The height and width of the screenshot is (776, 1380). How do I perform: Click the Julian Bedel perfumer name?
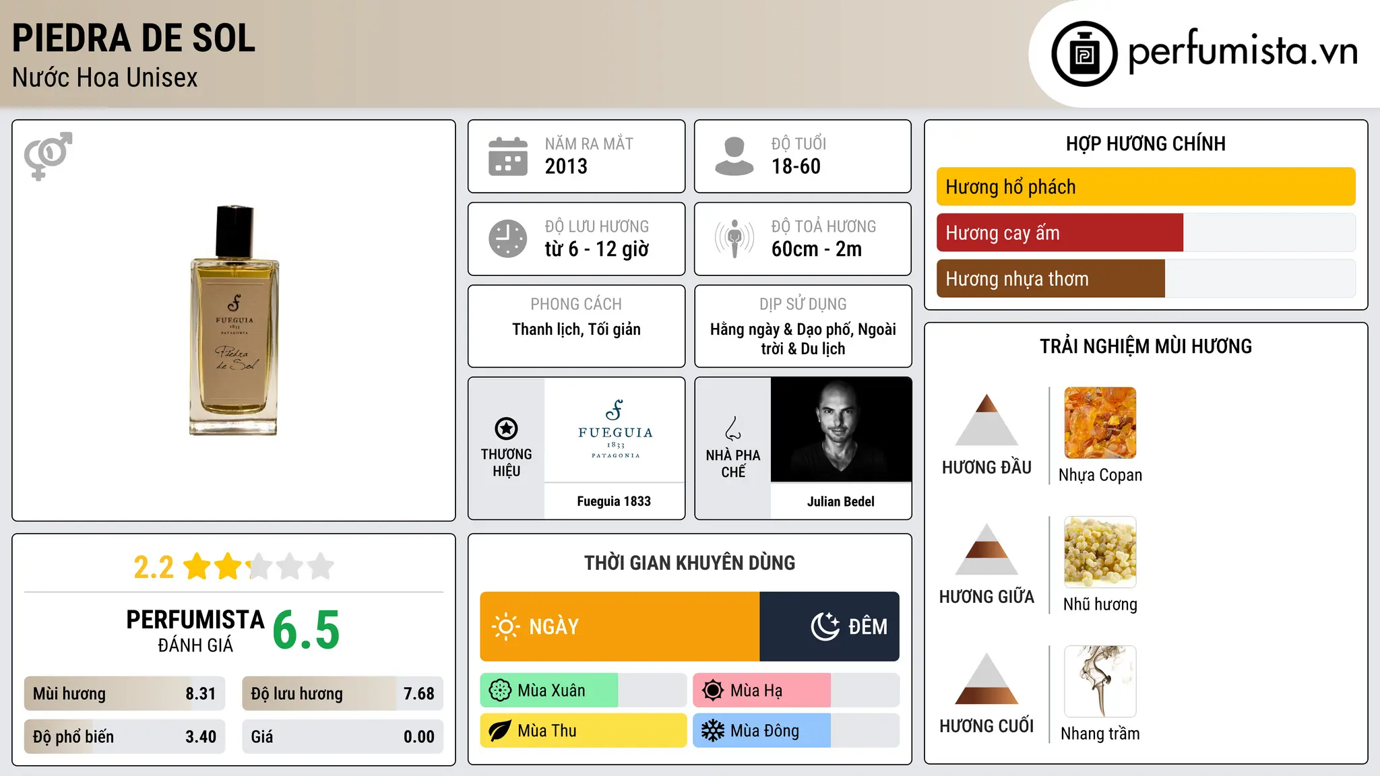point(841,501)
